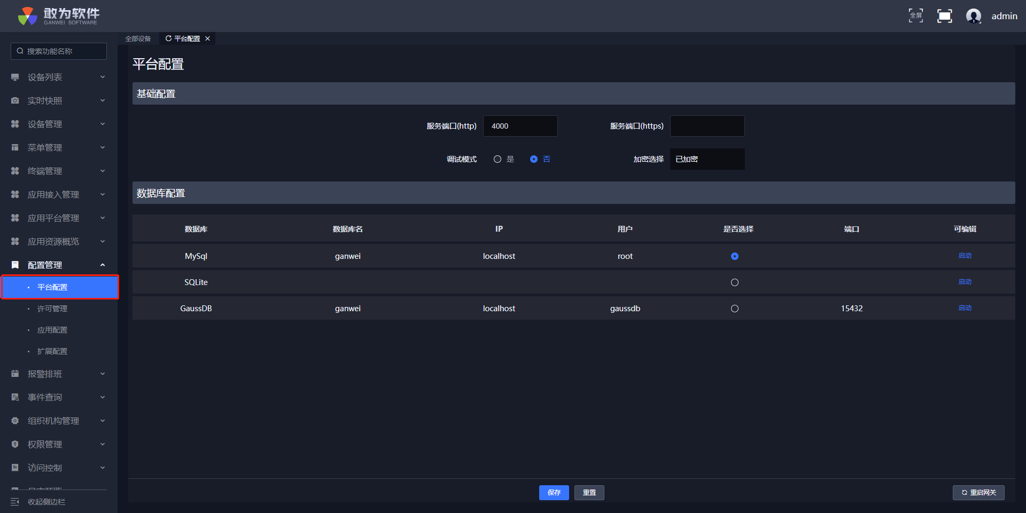Click the 重启网关 button

coord(978,493)
